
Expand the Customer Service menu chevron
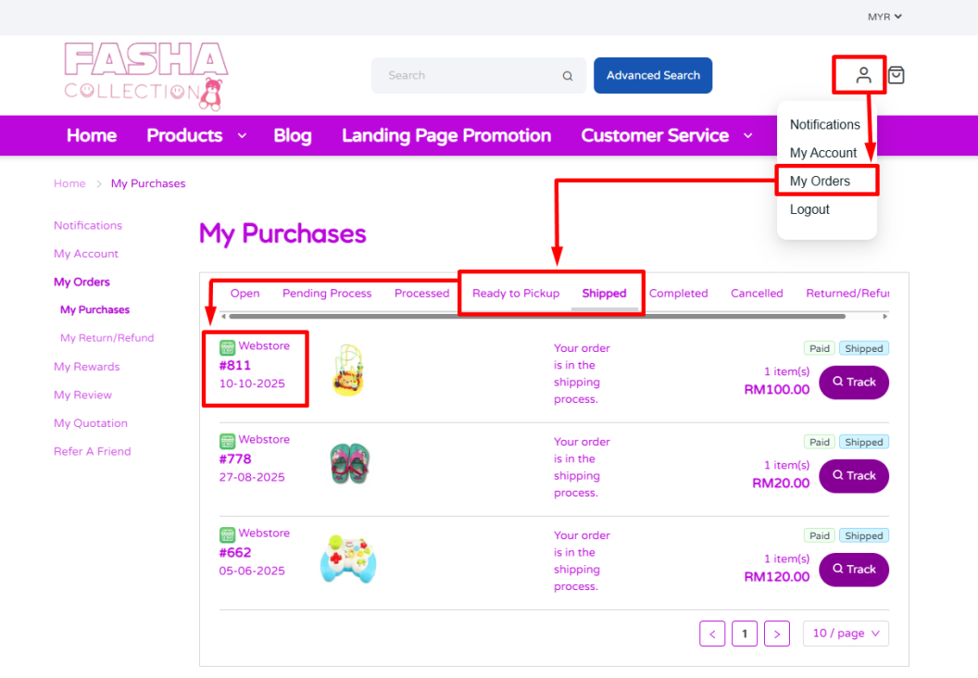click(x=748, y=136)
